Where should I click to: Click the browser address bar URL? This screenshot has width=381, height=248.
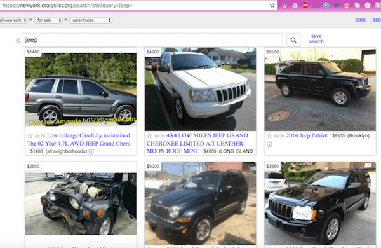67,5
